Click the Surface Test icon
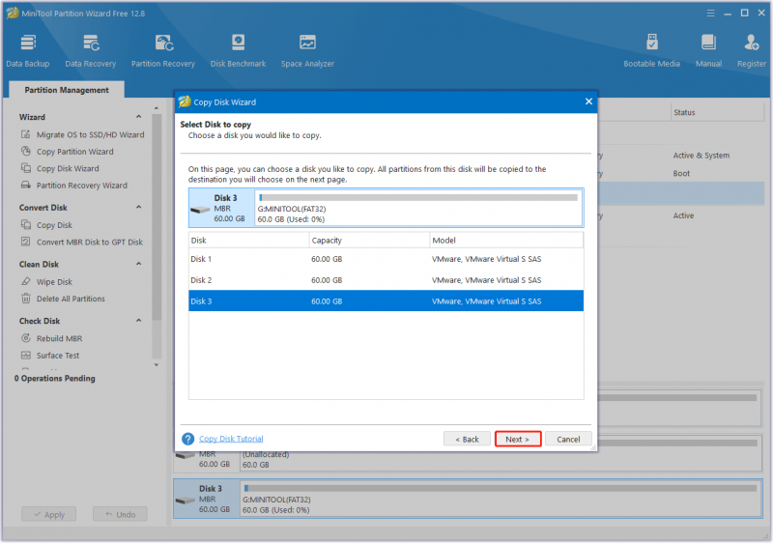Screen dimensions: 773x544 [x=26, y=356]
